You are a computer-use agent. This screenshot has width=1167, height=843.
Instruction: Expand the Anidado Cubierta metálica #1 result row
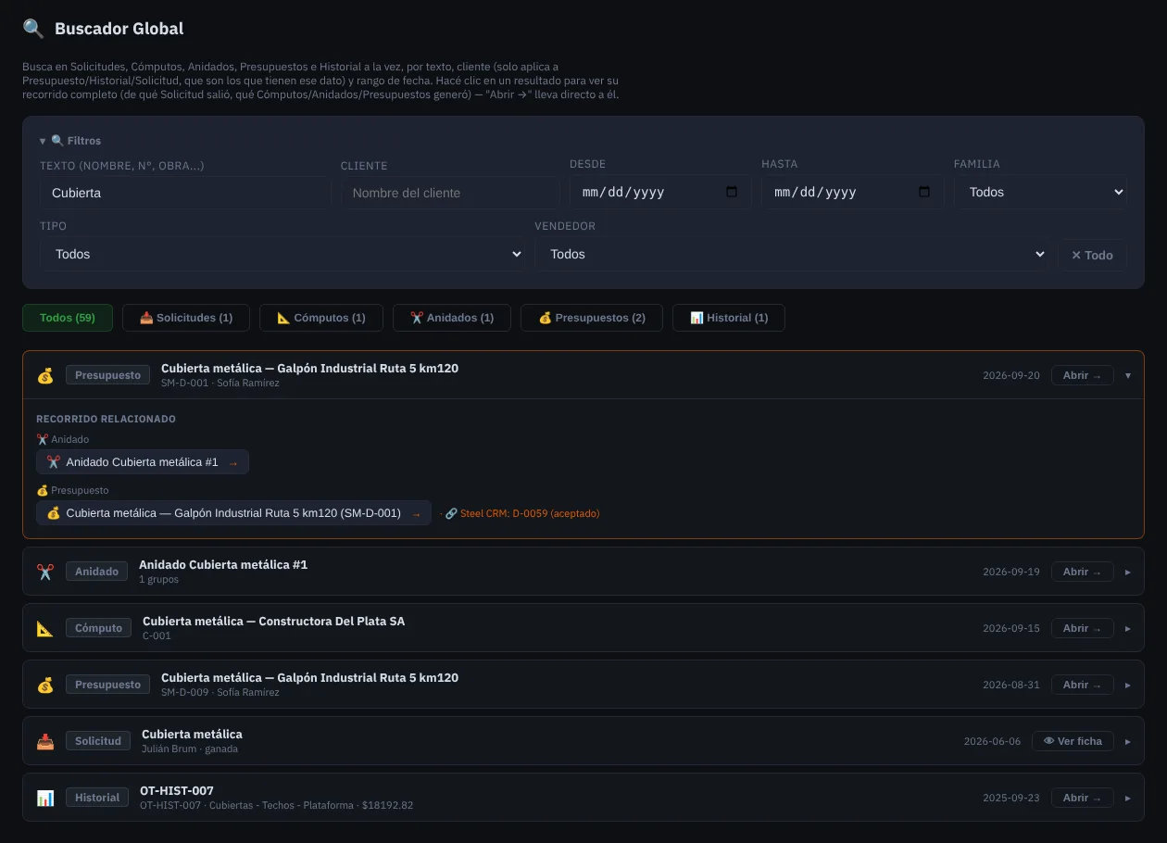pos(1127,572)
